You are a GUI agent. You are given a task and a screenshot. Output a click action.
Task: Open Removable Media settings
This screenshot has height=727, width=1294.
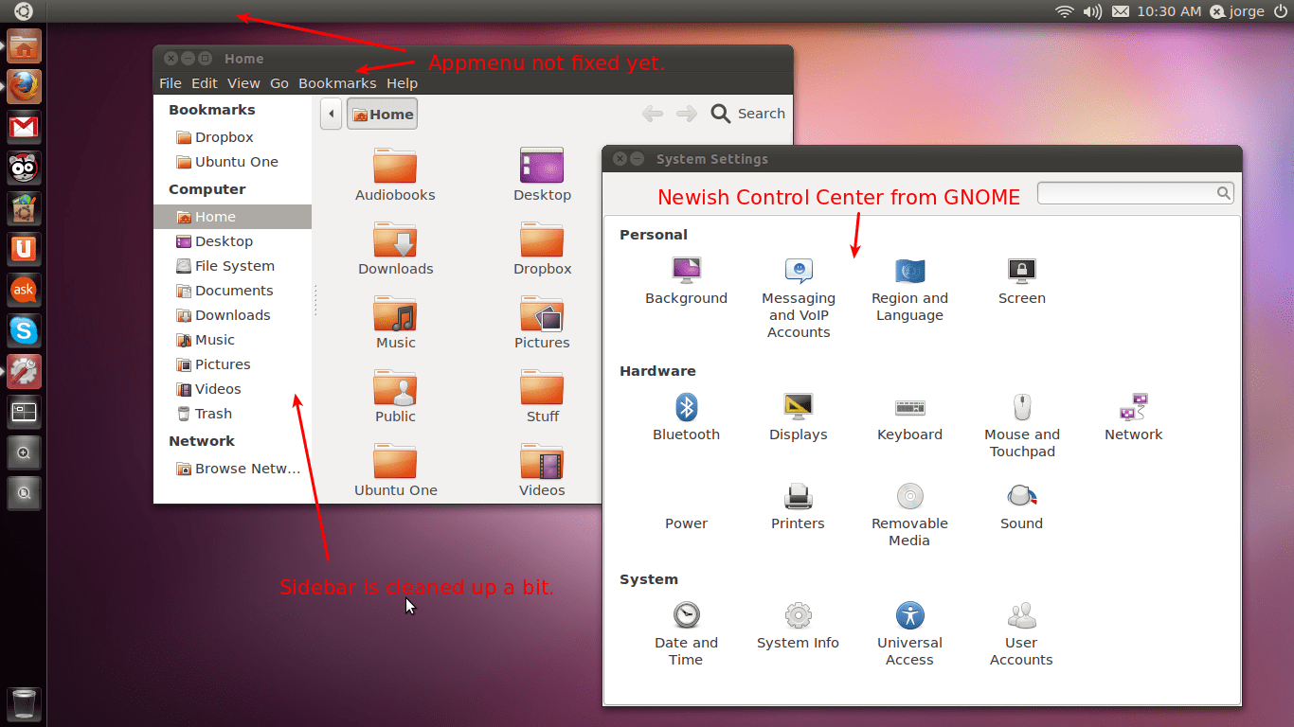pos(909,515)
